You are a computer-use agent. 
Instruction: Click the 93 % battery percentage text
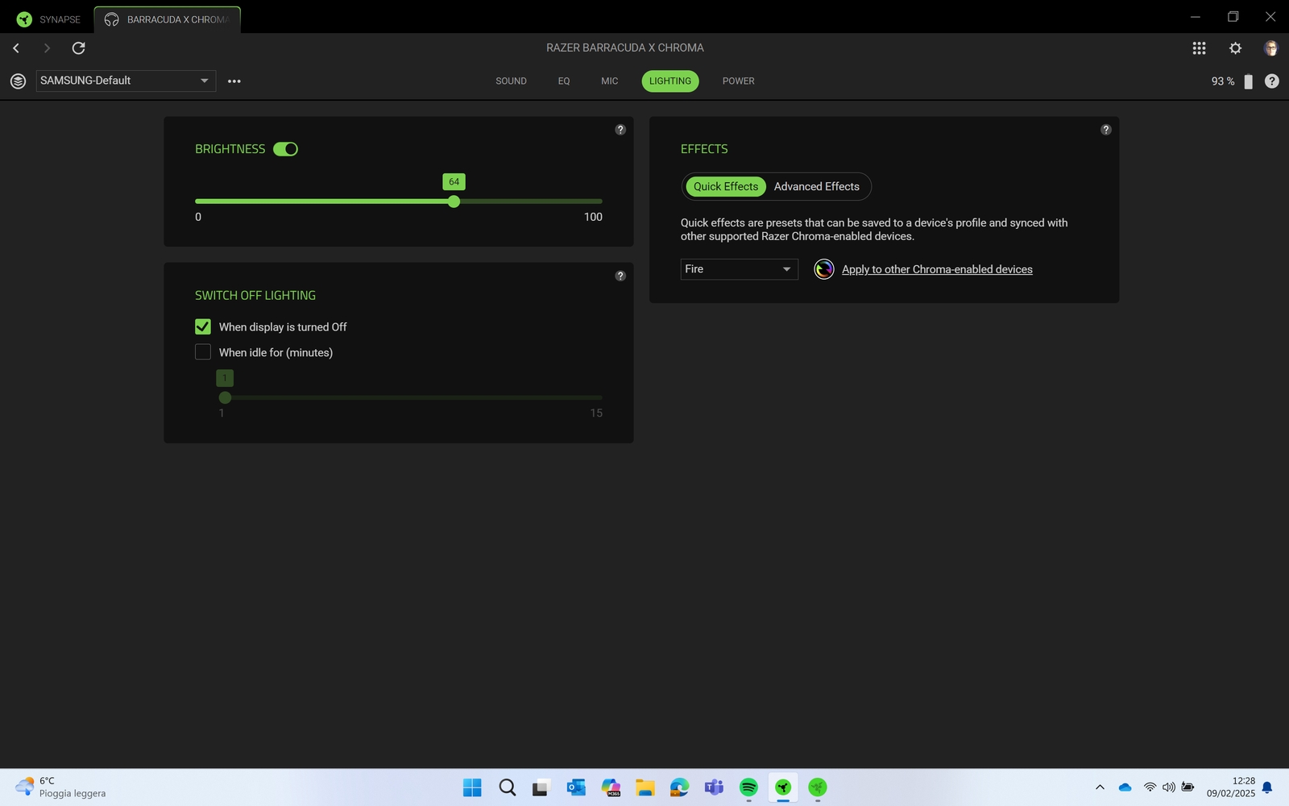[1223, 81]
